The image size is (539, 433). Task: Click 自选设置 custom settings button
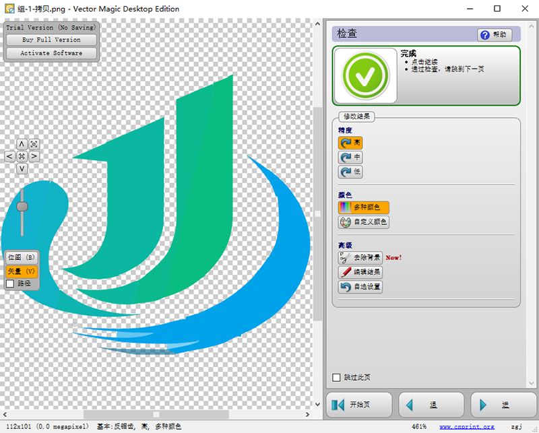click(360, 287)
